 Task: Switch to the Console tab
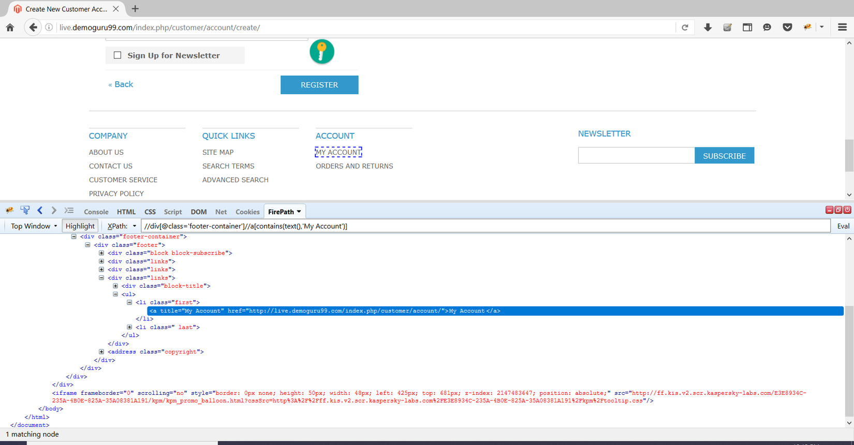(x=96, y=212)
